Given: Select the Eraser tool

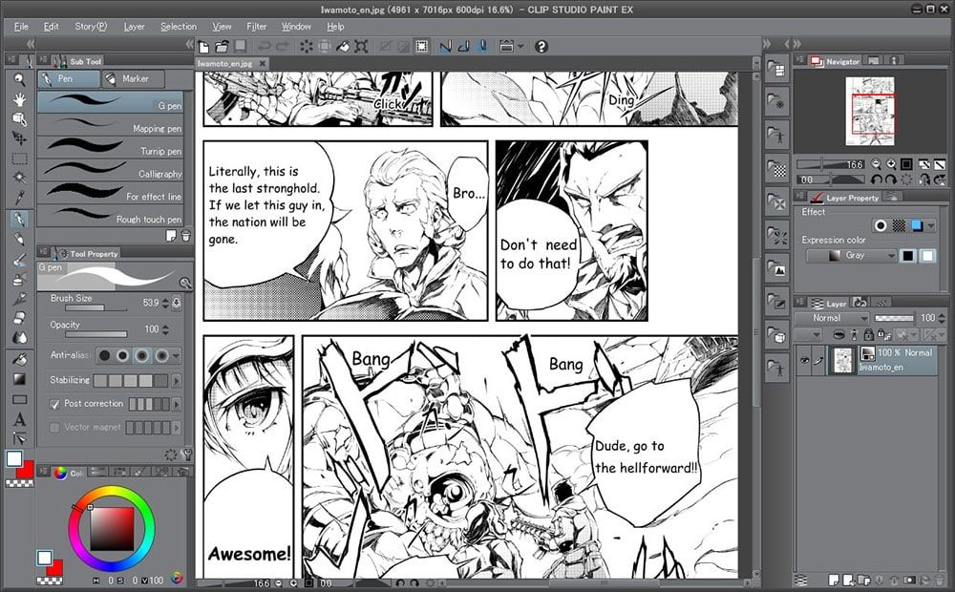Looking at the screenshot, I should point(19,318).
